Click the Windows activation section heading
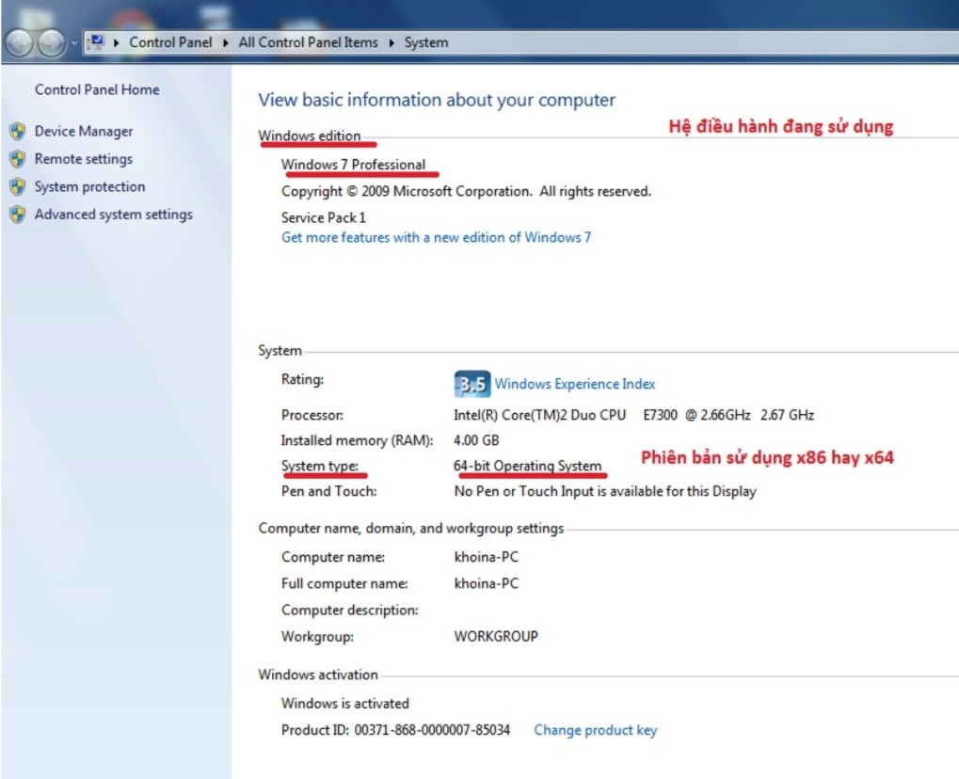The image size is (959, 779). point(318,675)
